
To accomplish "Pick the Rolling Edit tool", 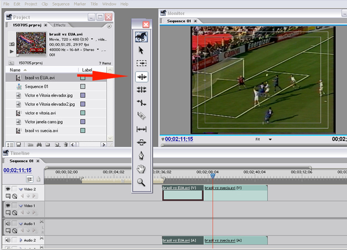I will click(x=142, y=90).
